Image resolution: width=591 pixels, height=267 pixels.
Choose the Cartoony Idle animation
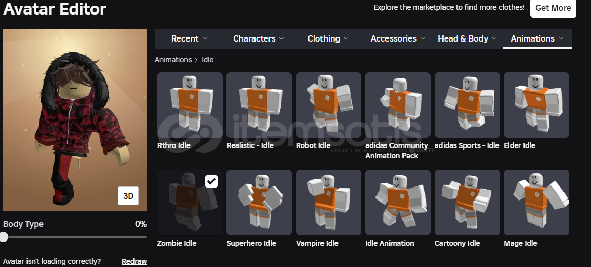pyautogui.click(x=467, y=203)
